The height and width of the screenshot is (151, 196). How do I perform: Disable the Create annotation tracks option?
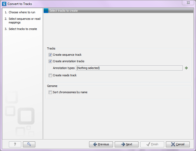(x=50, y=61)
